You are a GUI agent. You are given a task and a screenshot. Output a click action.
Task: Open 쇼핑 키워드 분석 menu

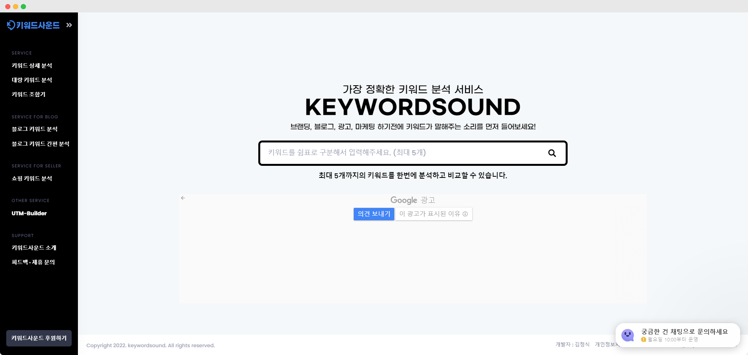pos(32,178)
